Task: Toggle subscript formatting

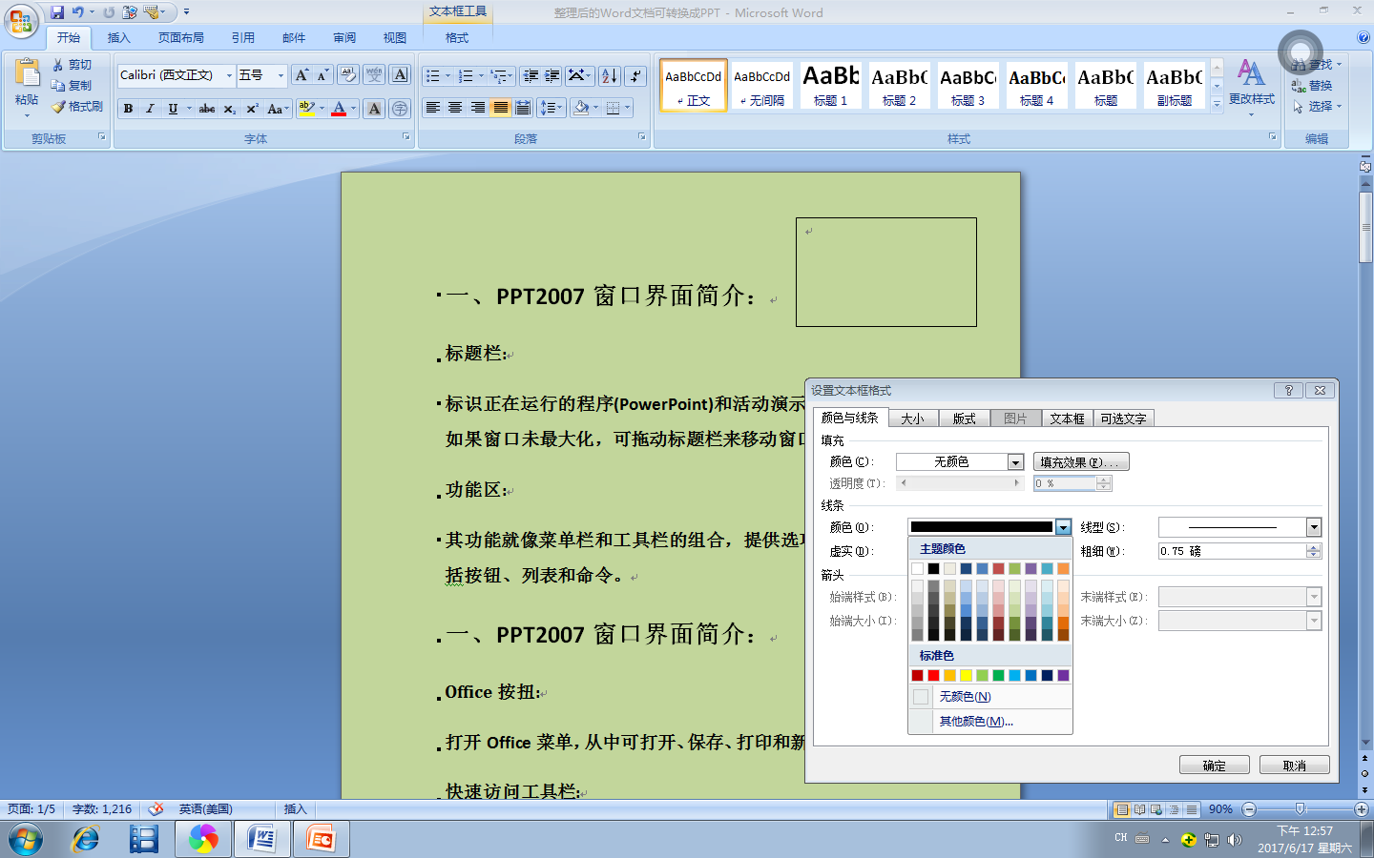Action: (229, 108)
